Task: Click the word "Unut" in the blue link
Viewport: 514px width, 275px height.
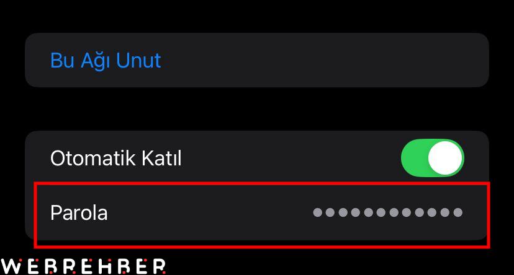Action: pos(138,61)
